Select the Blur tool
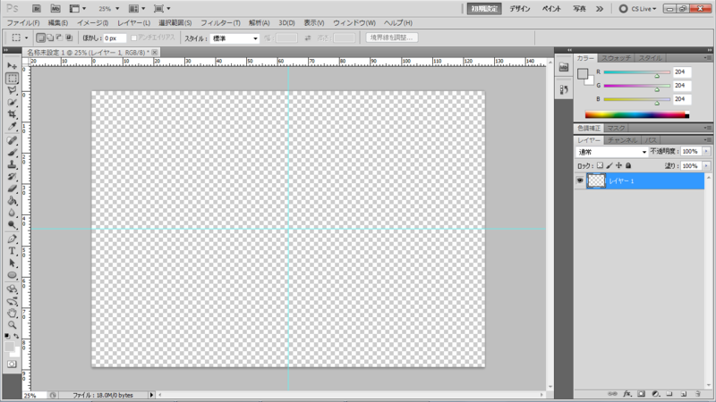The height and width of the screenshot is (402, 716). 12,213
